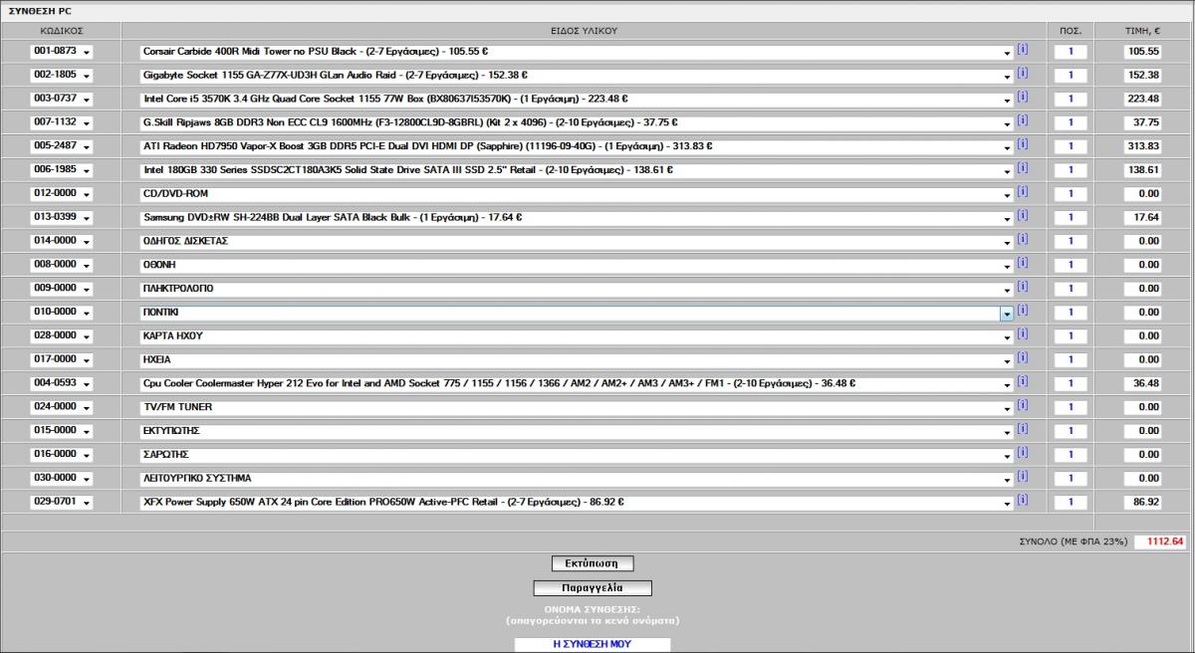The image size is (1195, 653).
Task: Edit quantity field for Intel Core i5 row
Action: pyautogui.click(x=1071, y=100)
